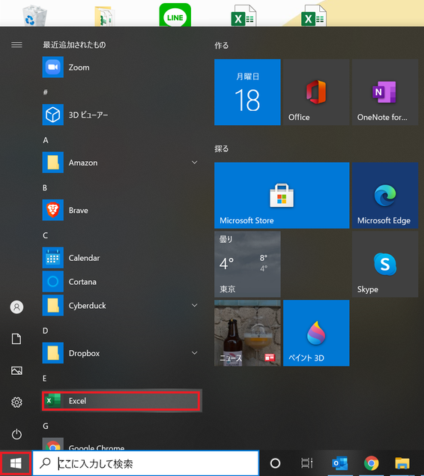
Task: Click the Windows Start button
Action: coord(16,463)
